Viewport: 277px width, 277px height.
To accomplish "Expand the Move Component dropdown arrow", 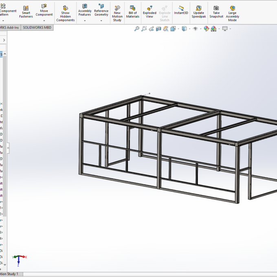I will click(44, 21).
